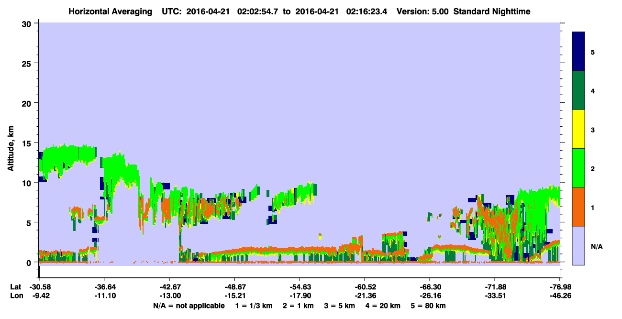
Task: Click the 'N/A' label beside the colorbar
Action: pyautogui.click(x=597, y=246)
